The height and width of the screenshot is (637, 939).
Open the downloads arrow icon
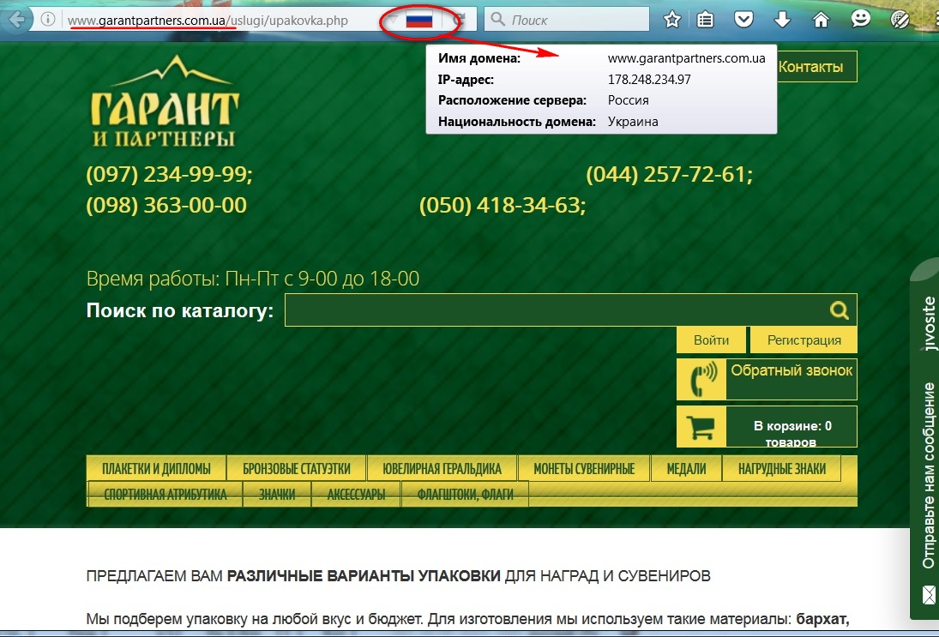click(x=782, y=19)
